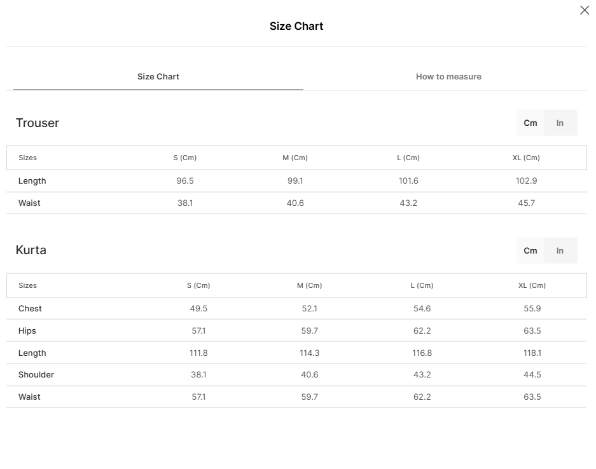Switch to the Size Chart tab
Image resolution: width=596 pixels, height=469 pixels.
(x=158, y=77)
